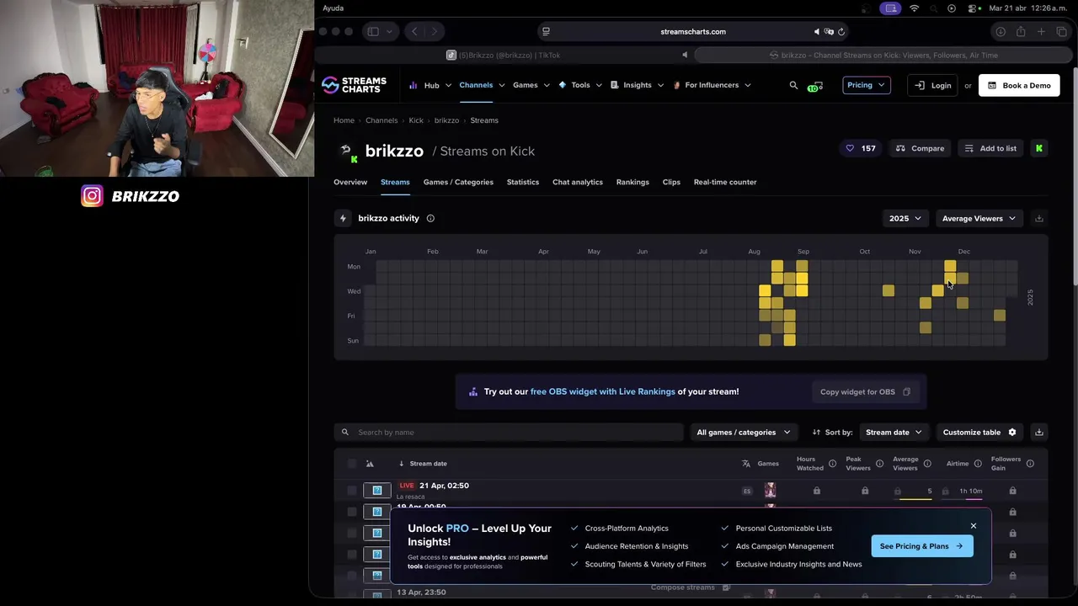Image resolution: width=1078 pixels, height=606 pixels.
Task: Open the All games / categories filter
Action: pyautogui.click(x=744, y=432)
